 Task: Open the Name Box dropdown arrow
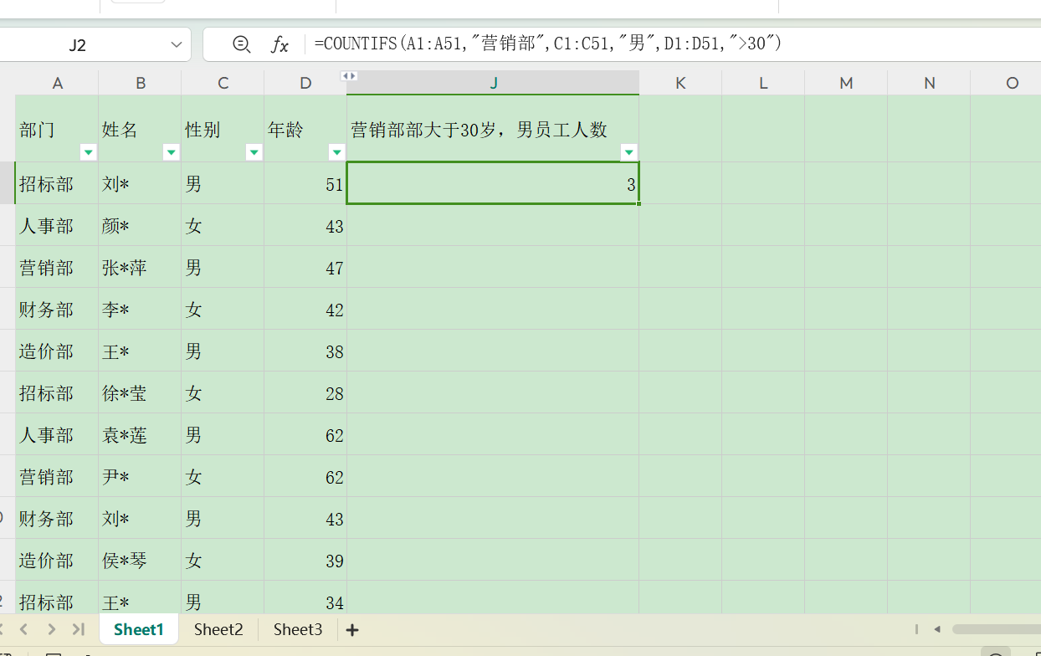click(x=177, y=44)
